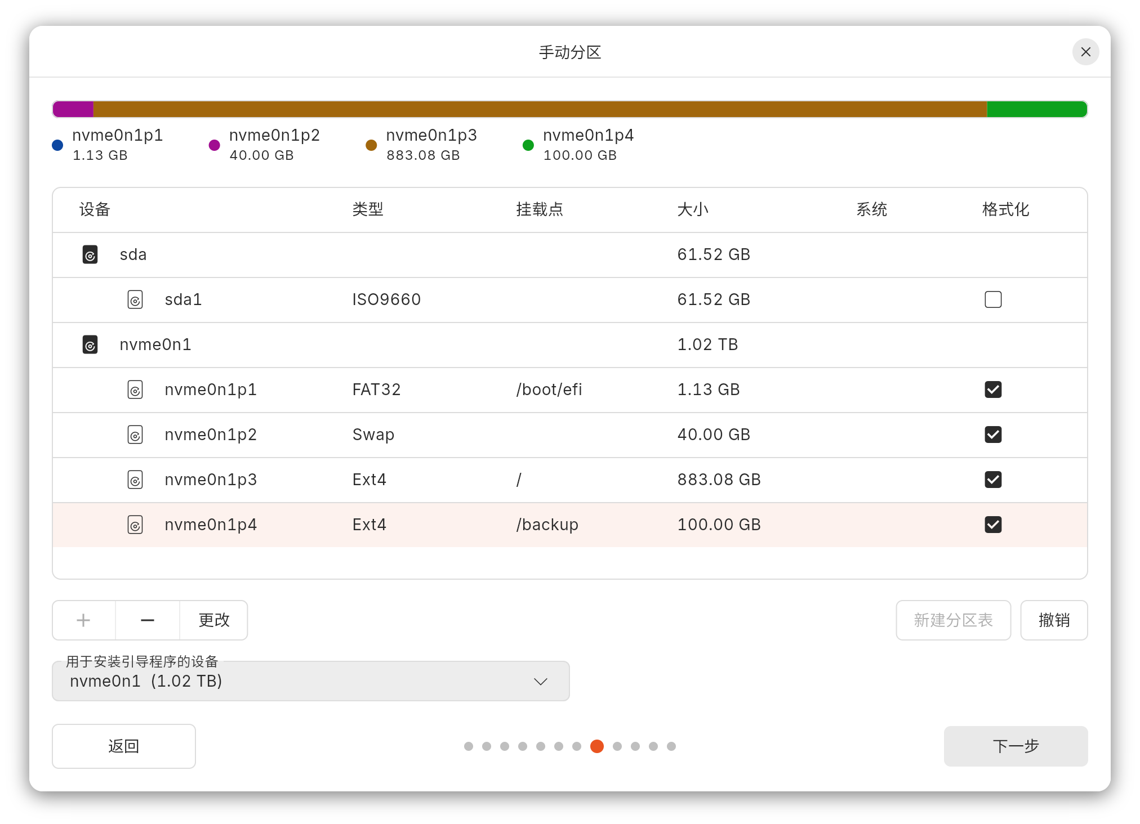Click the 挂载点 column header
The image size is (1140, 824).
coord(540,209)
